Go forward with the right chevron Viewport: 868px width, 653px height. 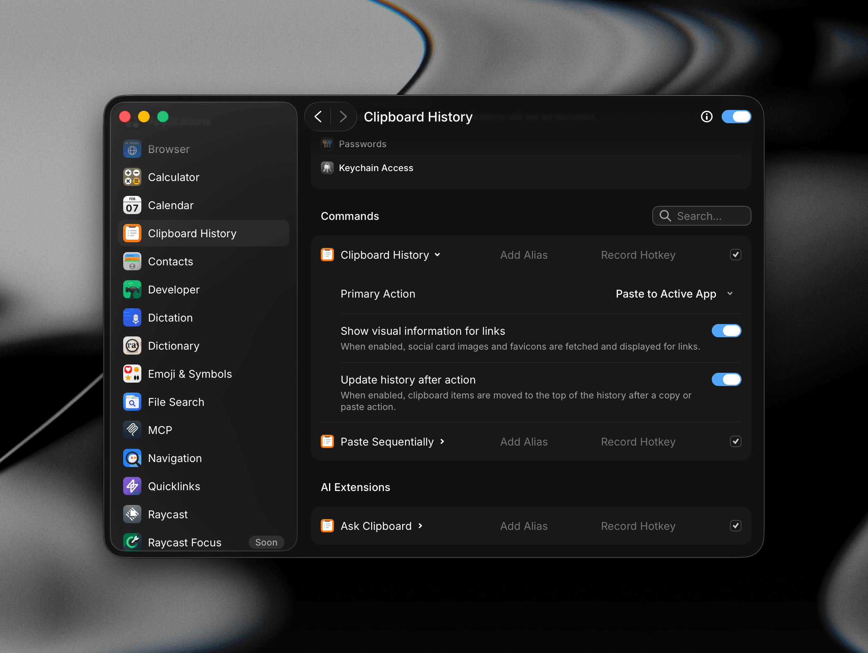pos(343,117)
